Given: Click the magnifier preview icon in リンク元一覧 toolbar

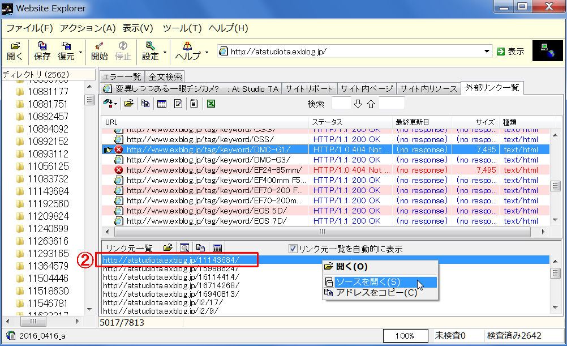Looking at the screenshot, I should point(184,247).
